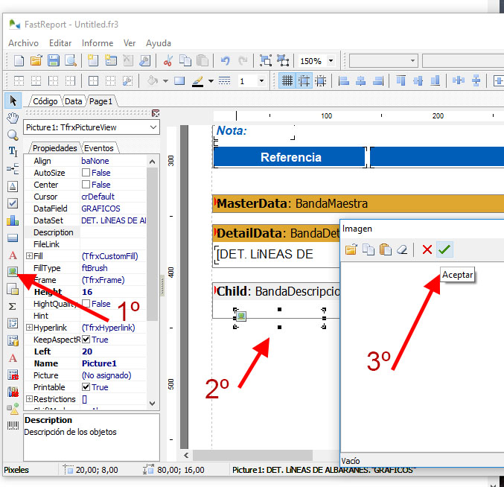Click the frame color pencil swatch
The image size is (504, 487).
[198, 80]
